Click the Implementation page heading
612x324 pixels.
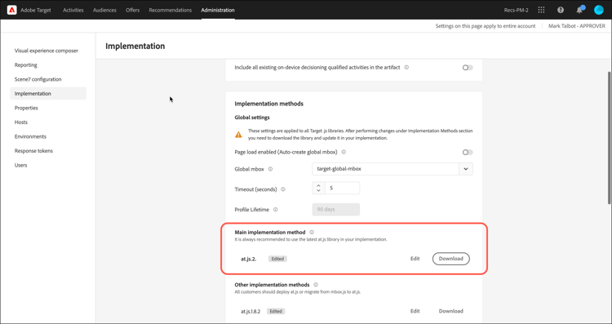tap(135, 46)
